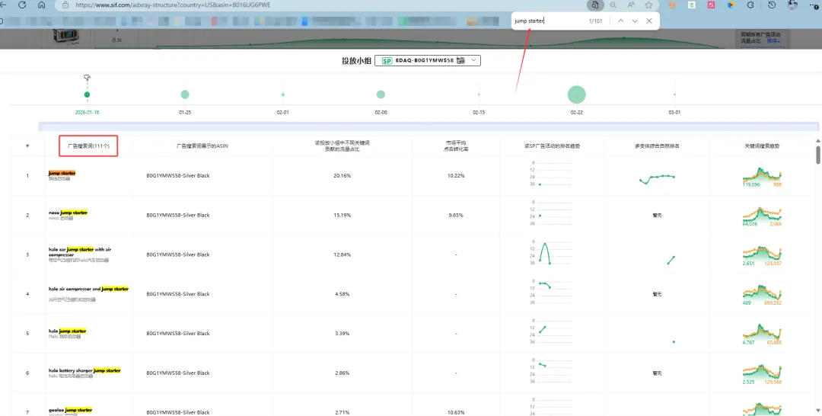Add page to favorites with star icon
822x416 pixels.
(x=647, y=5)
